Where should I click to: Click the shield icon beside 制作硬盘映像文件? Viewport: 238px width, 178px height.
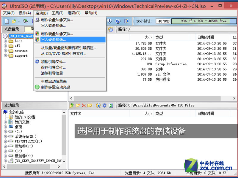pos(37,34)
